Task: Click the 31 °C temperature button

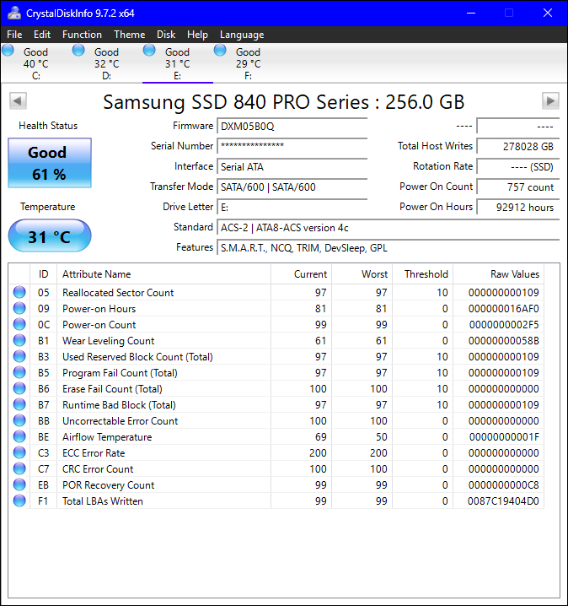Action: 50,235
